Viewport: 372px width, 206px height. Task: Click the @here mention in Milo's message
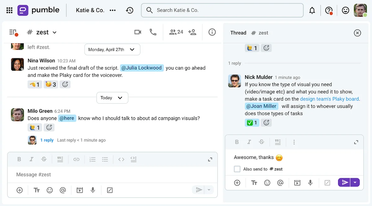[x=67, y=118]
